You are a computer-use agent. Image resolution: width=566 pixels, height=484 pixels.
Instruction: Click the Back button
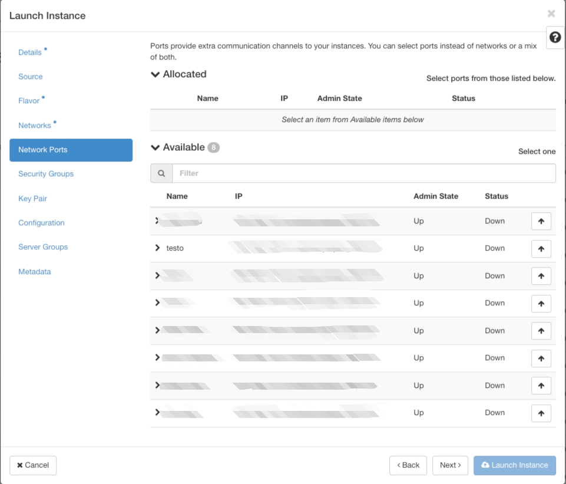click(x=408, y=465)
